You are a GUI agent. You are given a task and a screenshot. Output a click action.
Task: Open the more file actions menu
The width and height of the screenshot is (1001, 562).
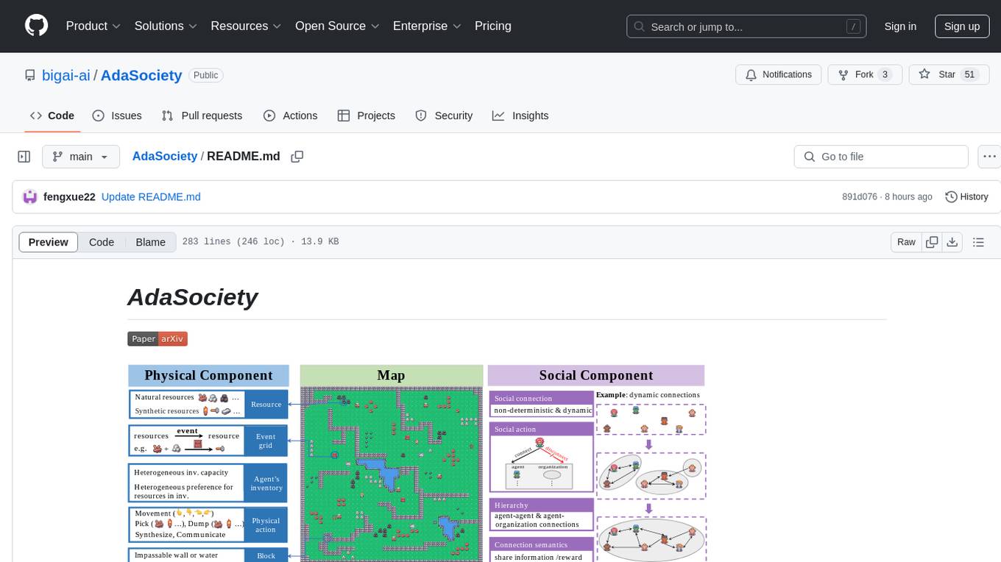tap(989, 157)
